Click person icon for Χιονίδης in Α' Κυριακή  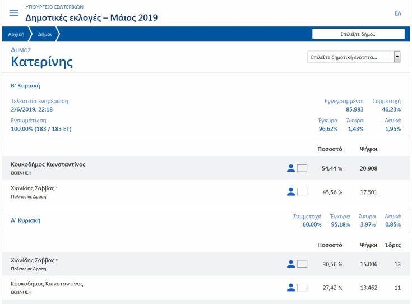pyautogui.click(x=290, y=264)
